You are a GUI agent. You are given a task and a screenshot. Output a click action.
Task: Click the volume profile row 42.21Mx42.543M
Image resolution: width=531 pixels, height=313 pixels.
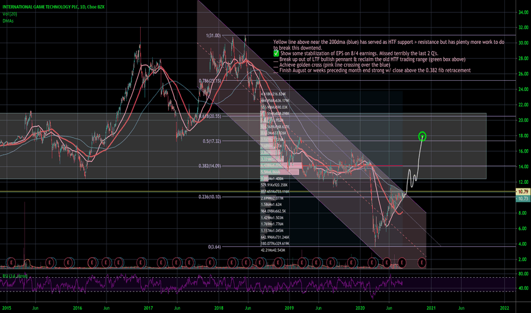[273, 250]
